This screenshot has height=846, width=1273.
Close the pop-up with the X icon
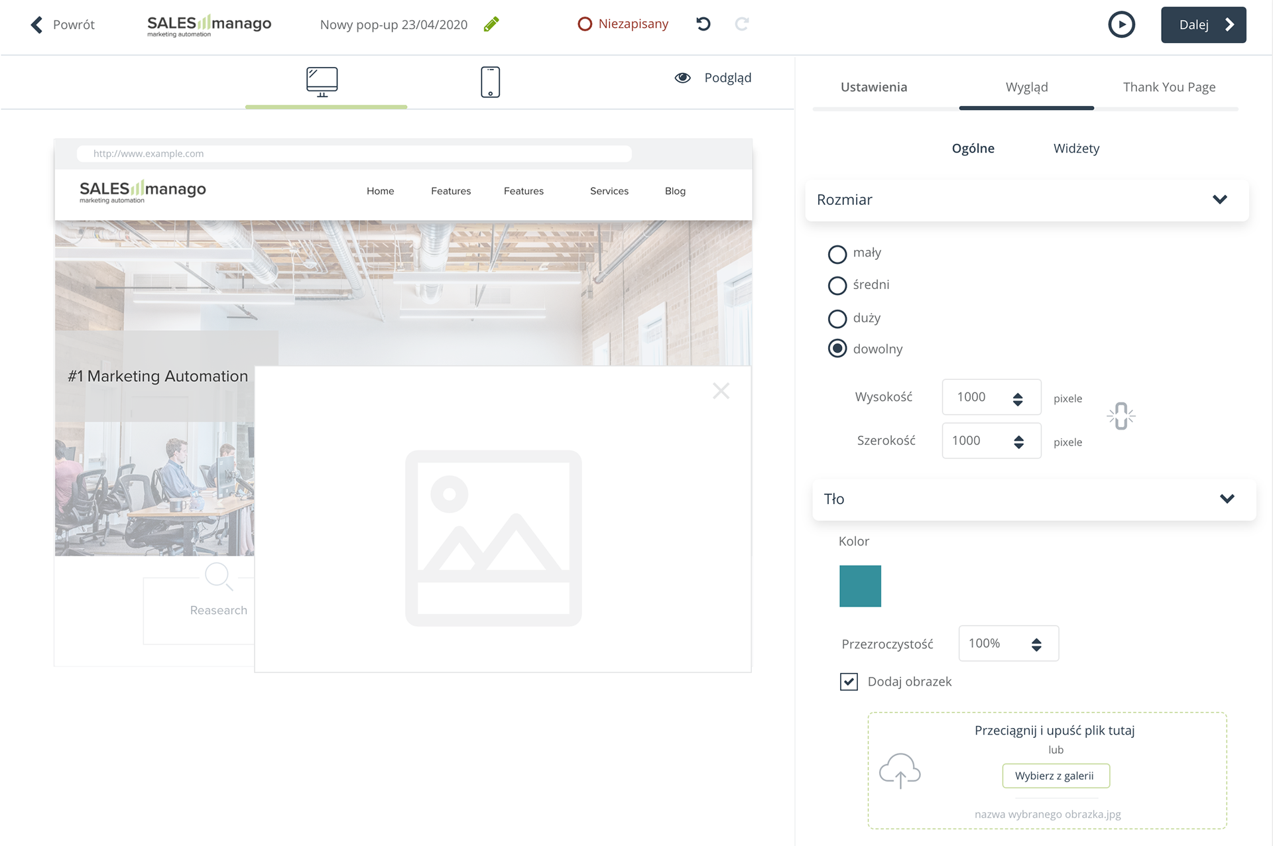click(721, 391)
